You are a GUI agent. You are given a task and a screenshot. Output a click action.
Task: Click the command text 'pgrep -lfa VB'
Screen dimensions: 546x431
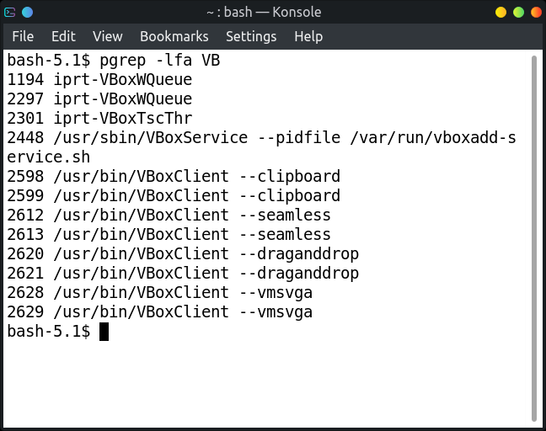[x=160, y=61]
